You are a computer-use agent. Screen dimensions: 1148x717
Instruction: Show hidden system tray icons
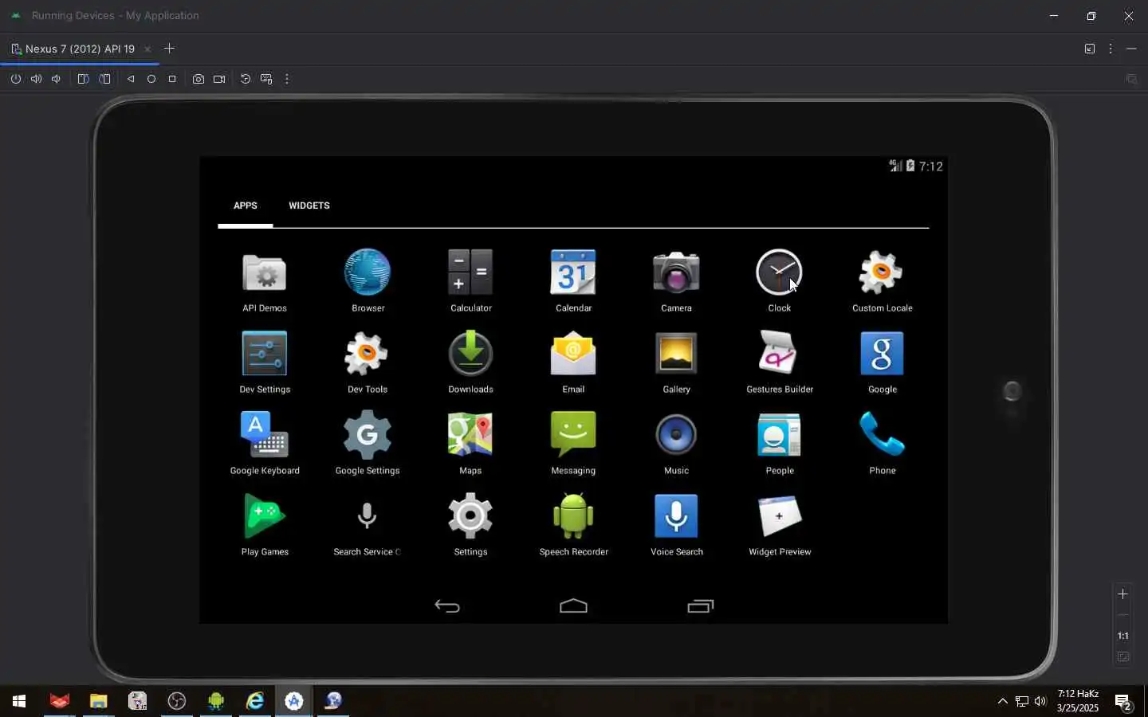point(1002,701)
